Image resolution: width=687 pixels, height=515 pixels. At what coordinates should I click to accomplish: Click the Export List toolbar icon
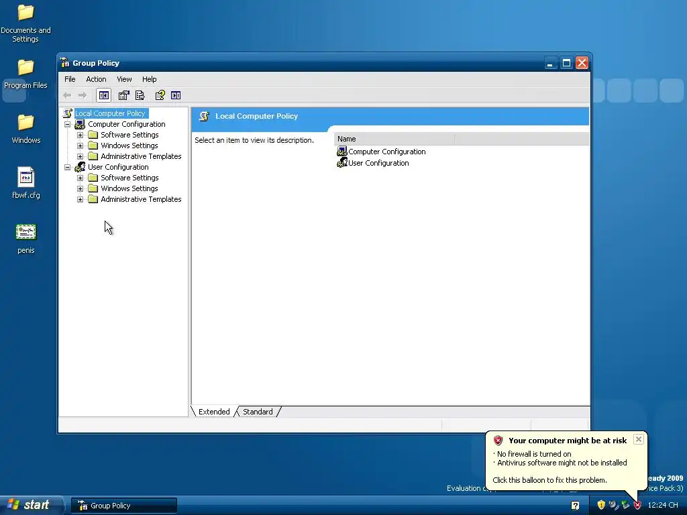coord(140,95)
